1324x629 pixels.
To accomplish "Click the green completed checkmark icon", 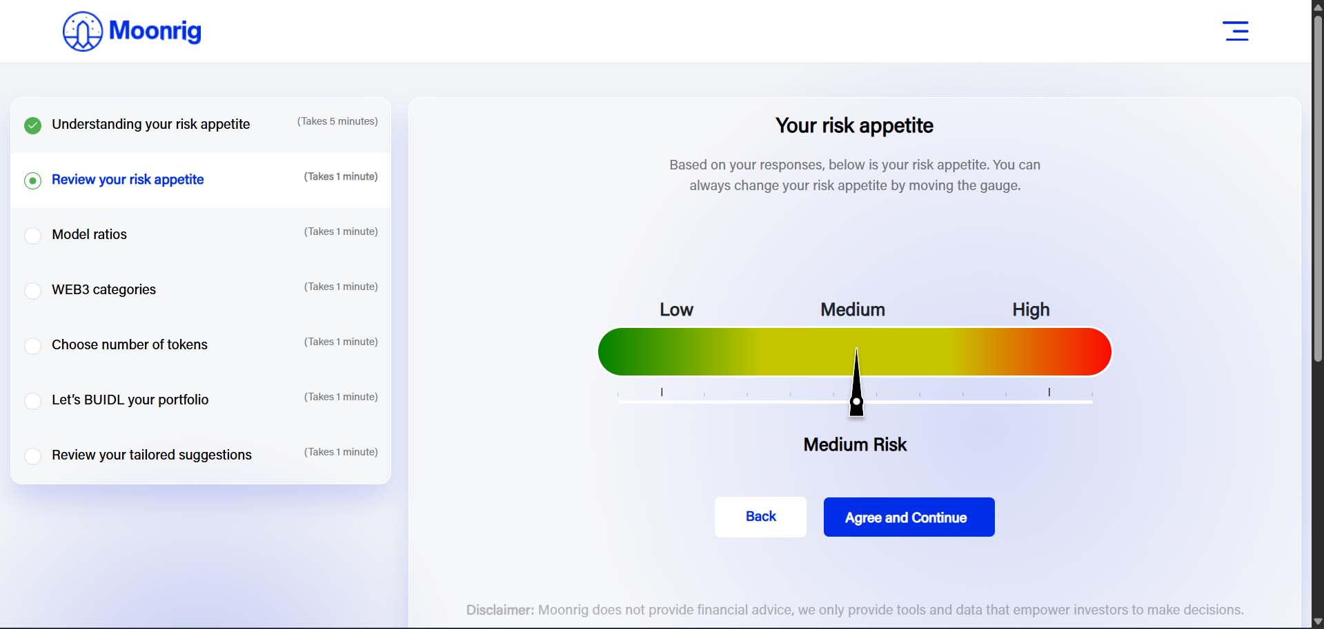I will pos(32,125).
